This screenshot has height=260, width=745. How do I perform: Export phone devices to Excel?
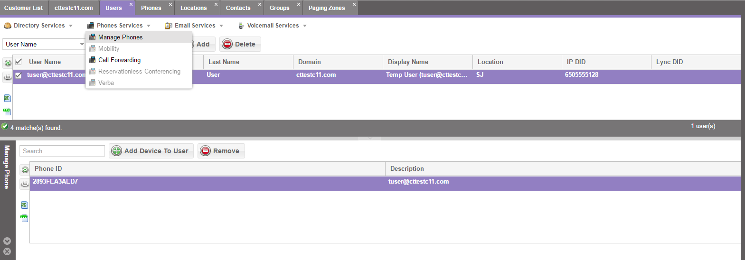[24, 205]
